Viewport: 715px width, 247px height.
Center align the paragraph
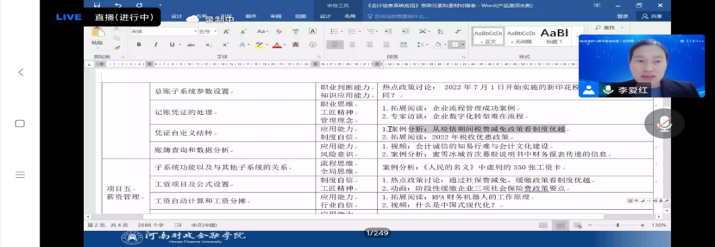[x=352, y=44]
